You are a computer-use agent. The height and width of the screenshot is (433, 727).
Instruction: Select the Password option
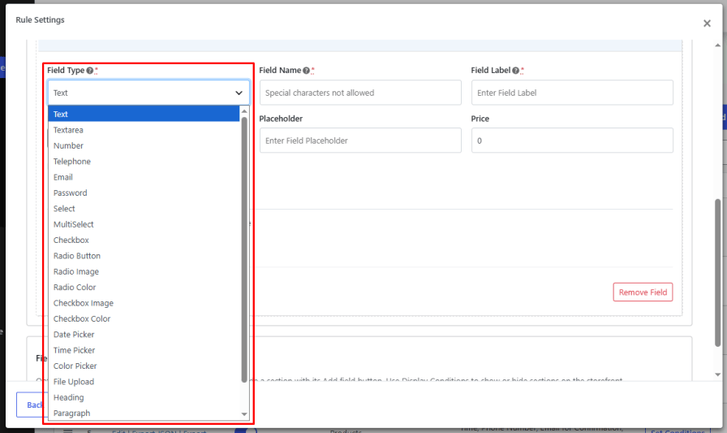(x=144, y=193)
